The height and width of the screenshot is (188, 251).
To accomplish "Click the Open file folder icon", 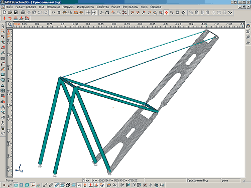I will point(10,13).
